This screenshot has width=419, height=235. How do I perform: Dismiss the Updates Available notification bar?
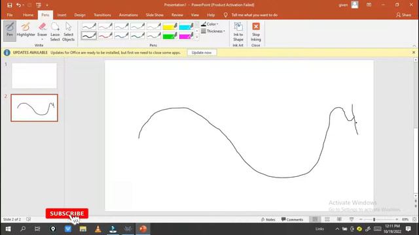pyautogui.click(x=413, y=52)
